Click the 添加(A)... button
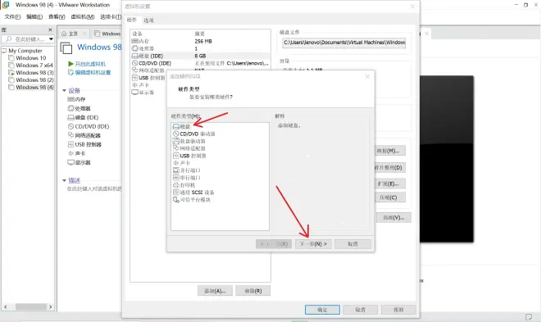This screenshot has height=322, width=541. (x=215, y=291)
